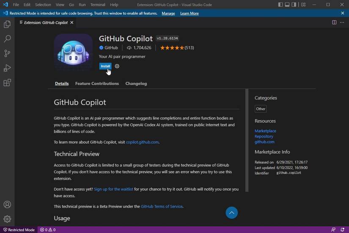This screenshot has width=349, height=233.
Task: Click the release date 6/29/2021, 17:26:17
Action: tap(292, 162)
